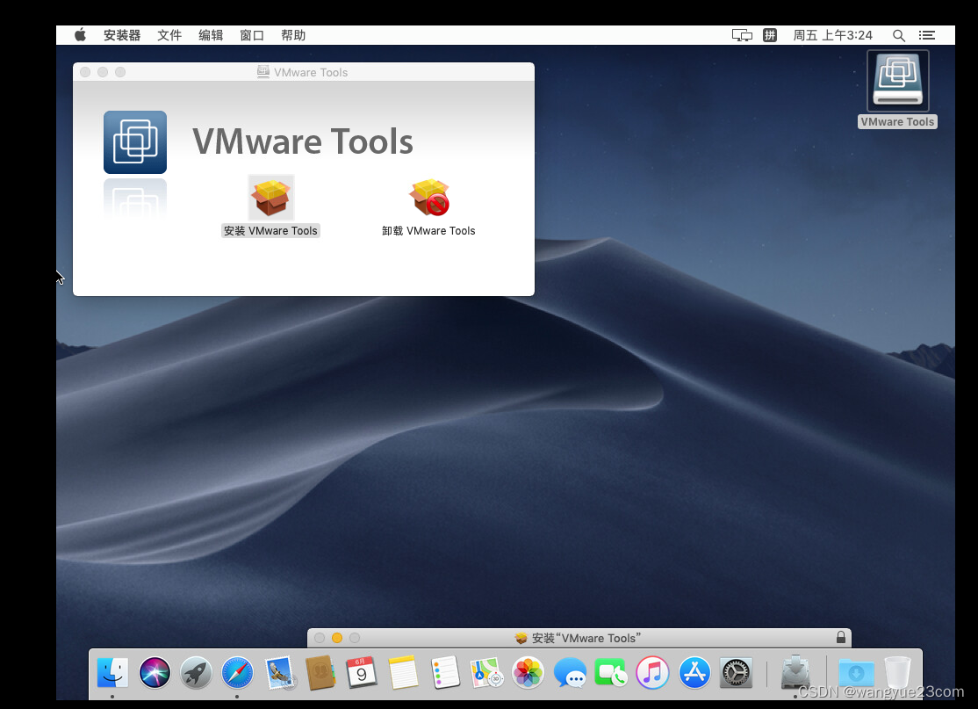
Task: Open Notes icon in Dock
Action: (404, 674)
